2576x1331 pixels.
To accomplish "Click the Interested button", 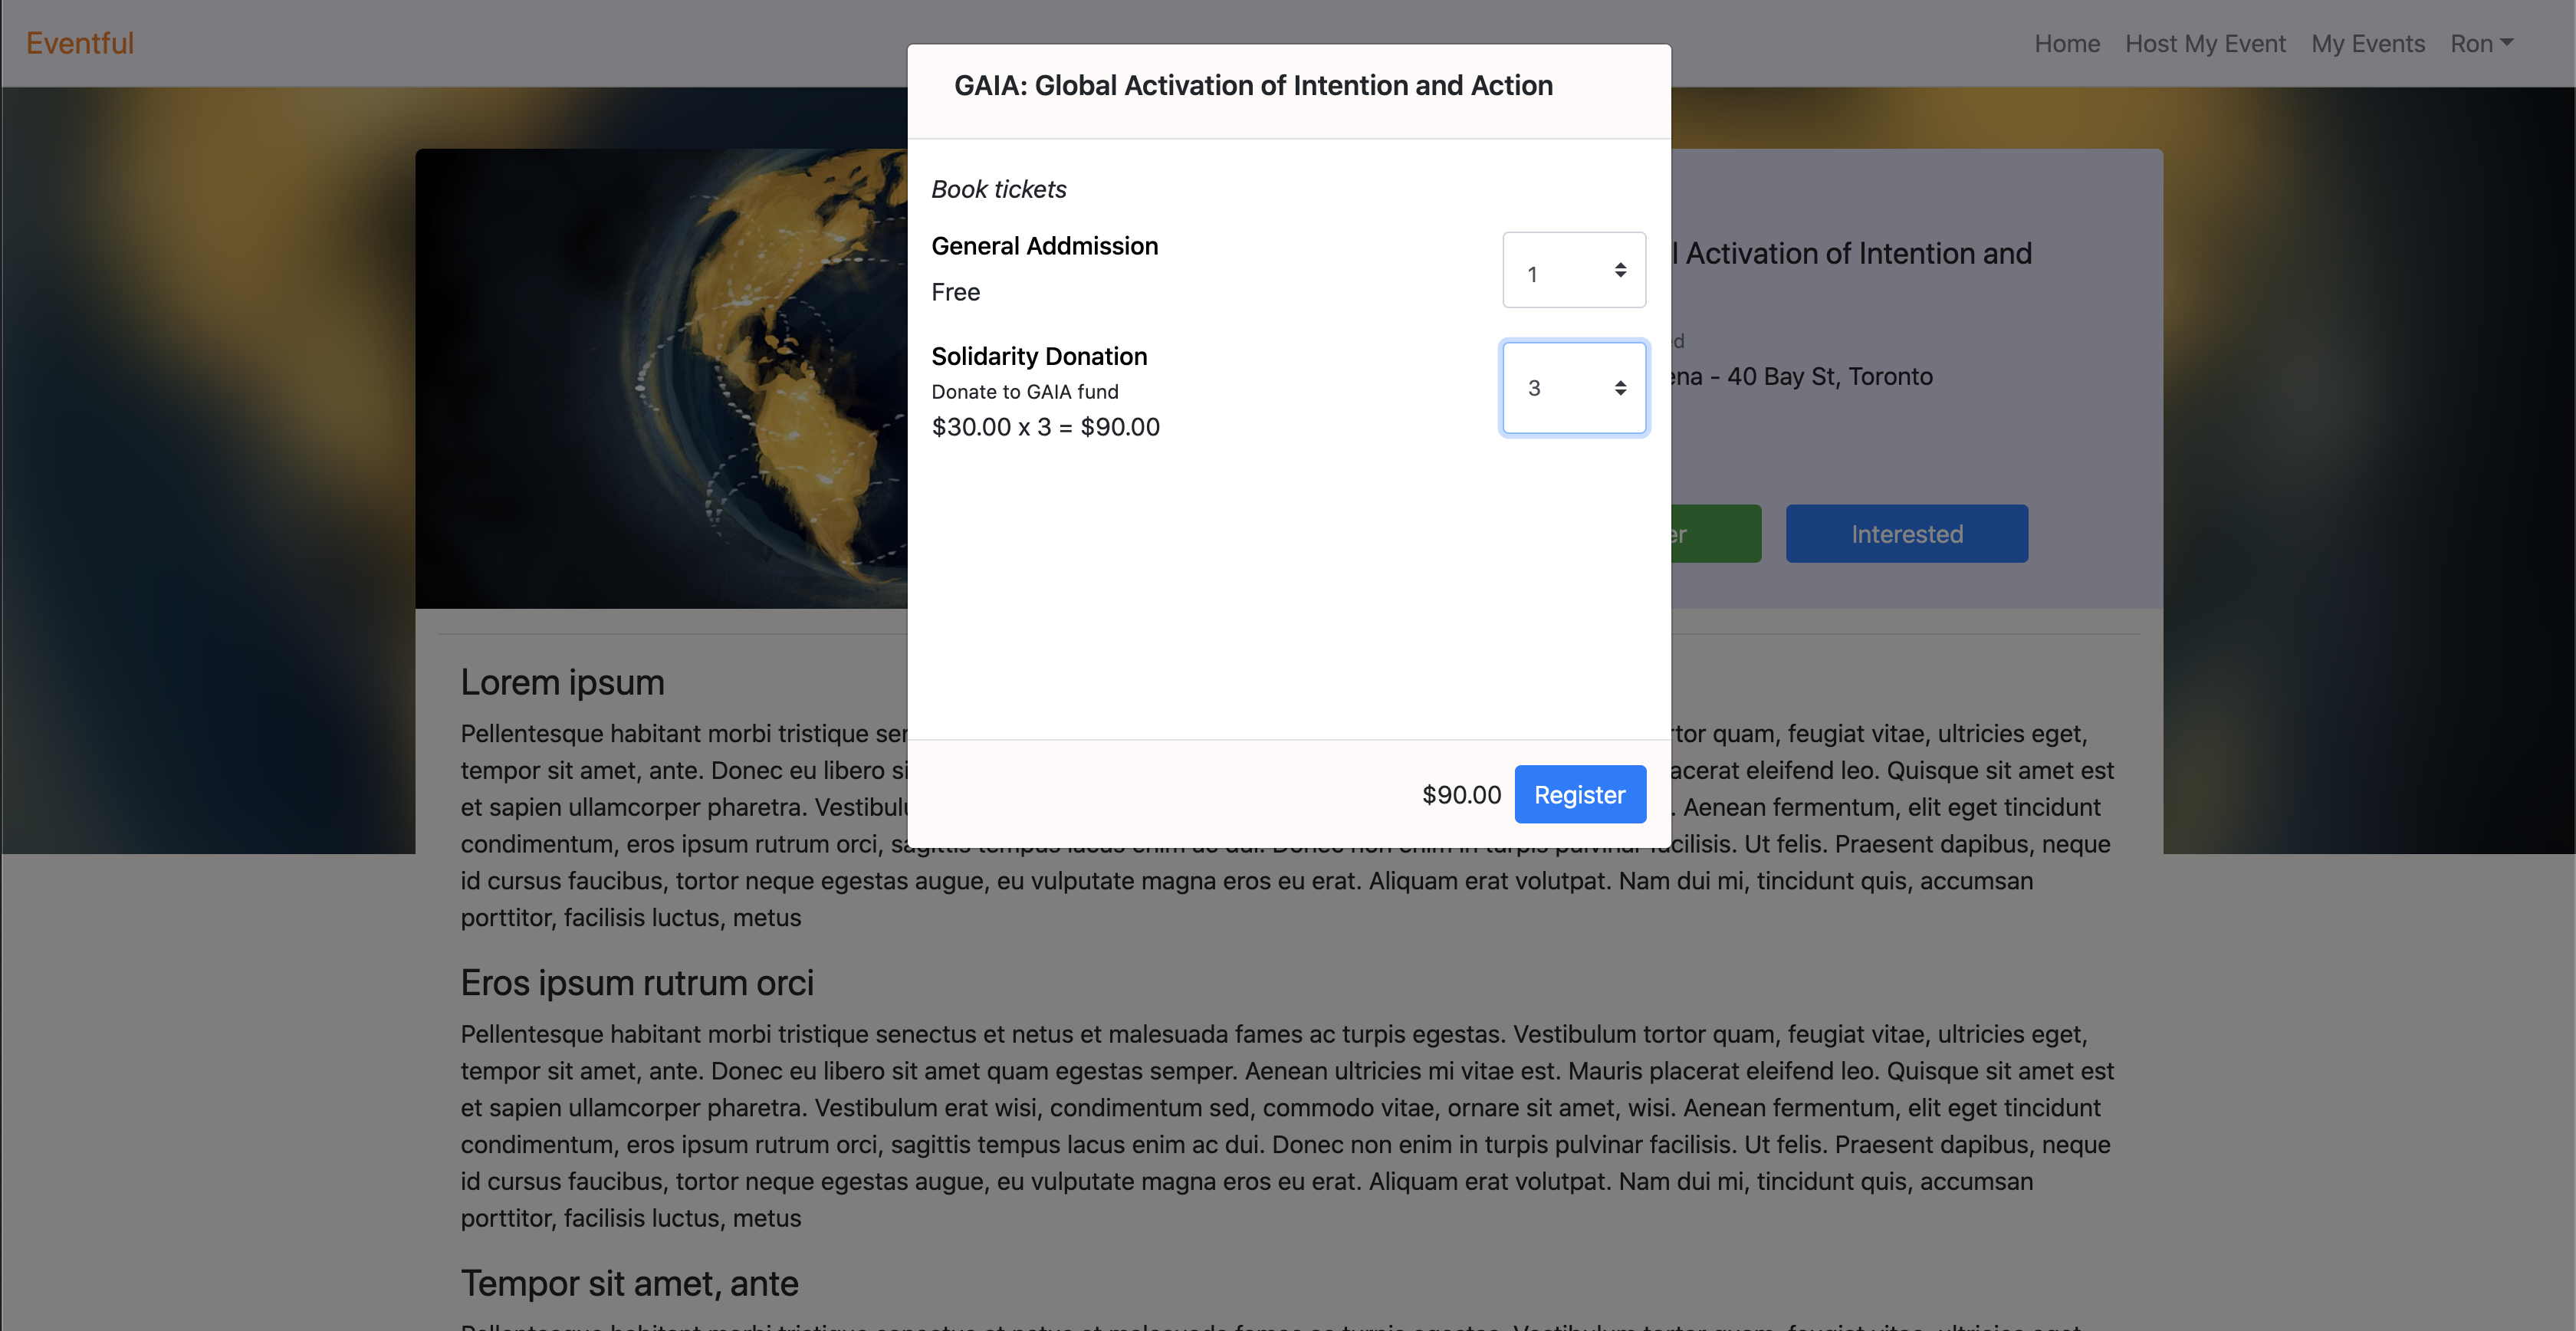I will [1905, 534].
